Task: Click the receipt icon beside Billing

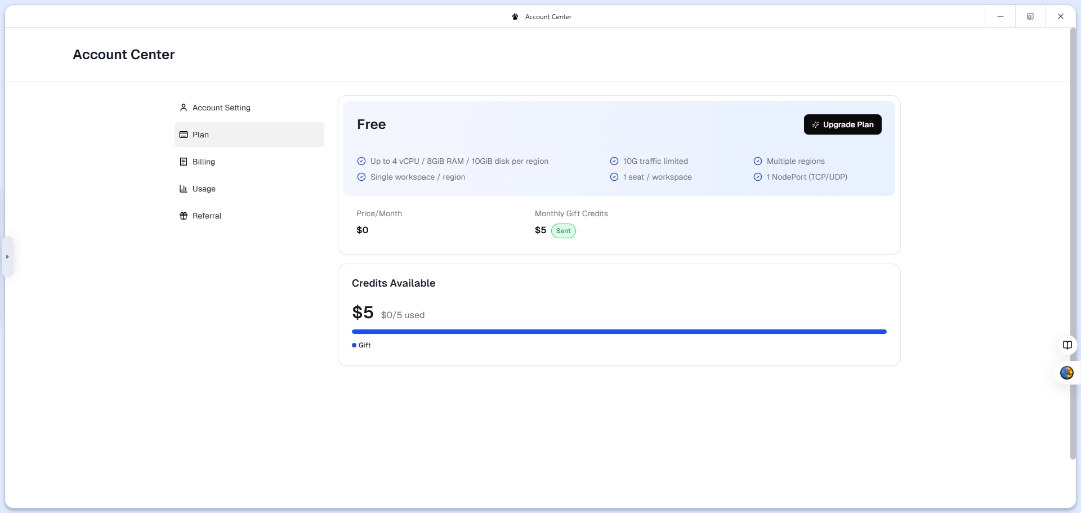Action: pos(183,162)
